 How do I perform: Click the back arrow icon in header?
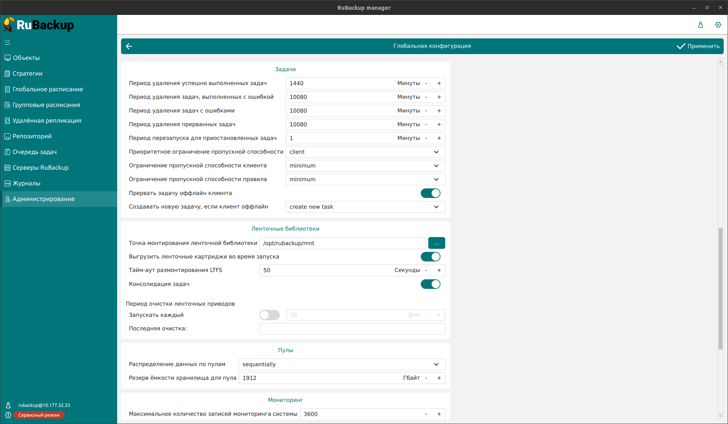point(129,46)
